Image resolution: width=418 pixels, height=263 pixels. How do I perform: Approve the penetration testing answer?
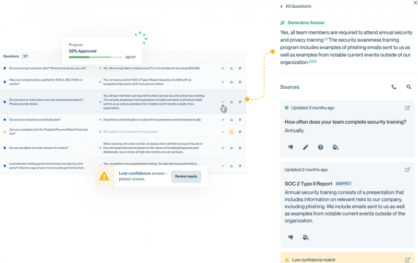pyautogui.click(x=223, y=165)
